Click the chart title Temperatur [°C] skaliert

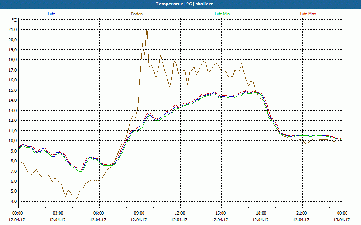click(184, 4)
